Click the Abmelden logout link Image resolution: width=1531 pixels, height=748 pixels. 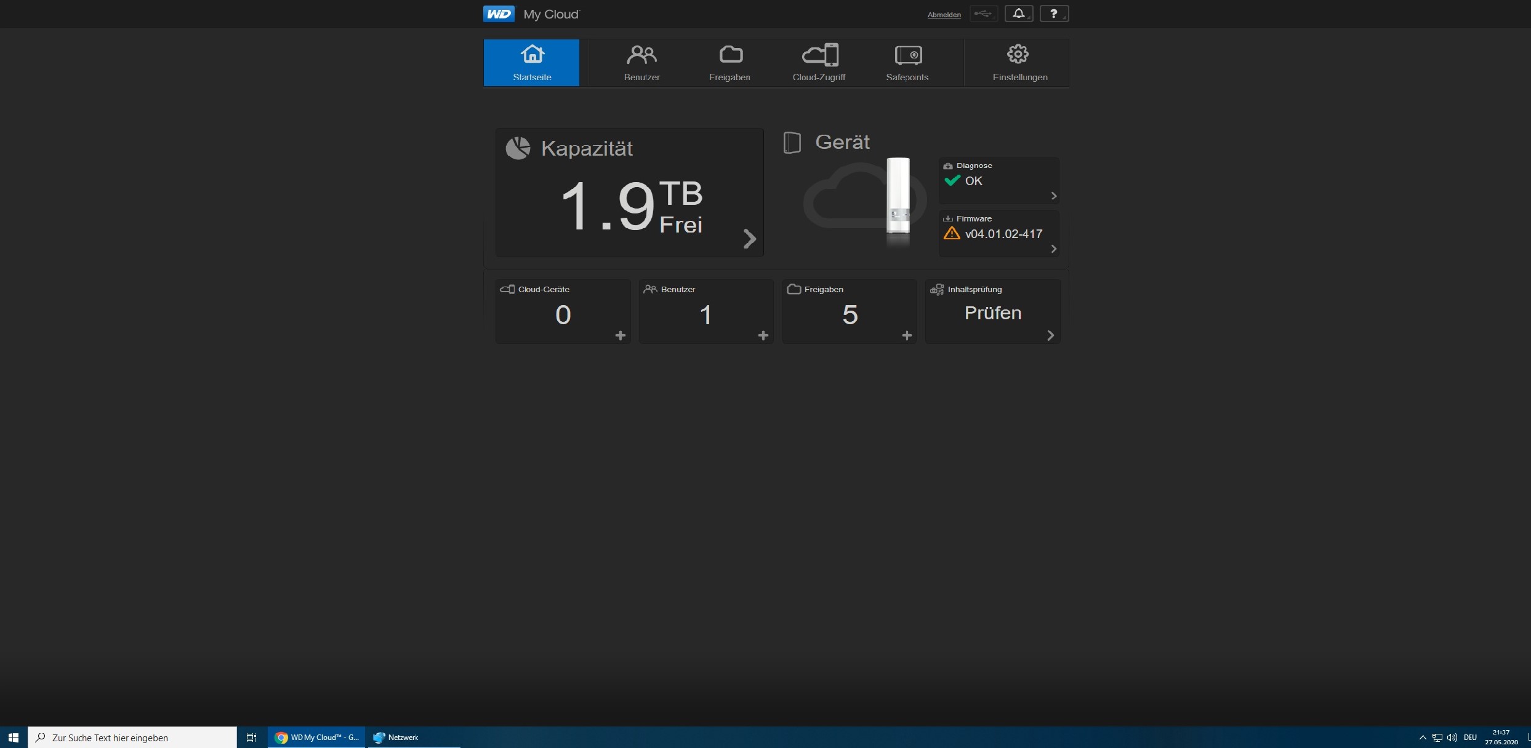click(x=944, y=15)
